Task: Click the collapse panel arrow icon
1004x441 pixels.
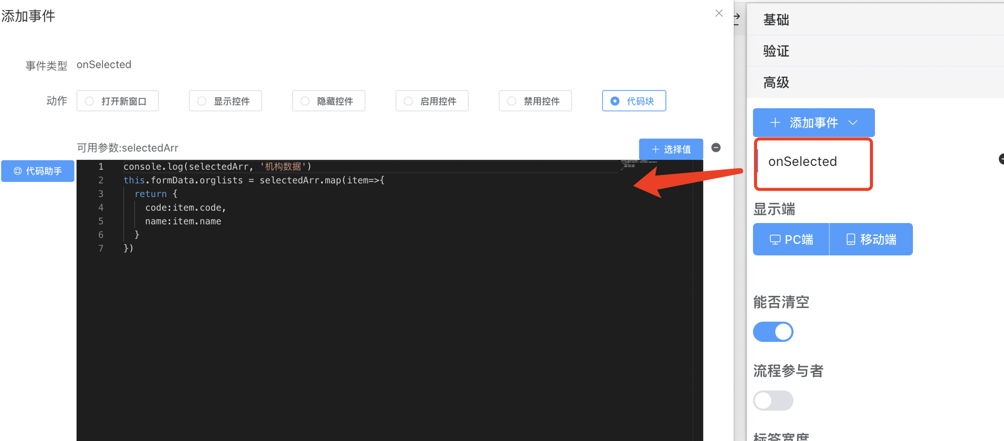Action: 737,17
